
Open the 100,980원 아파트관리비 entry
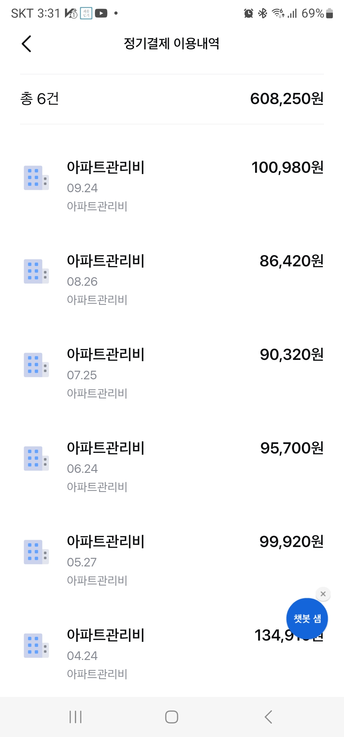(x=172, y=186)
